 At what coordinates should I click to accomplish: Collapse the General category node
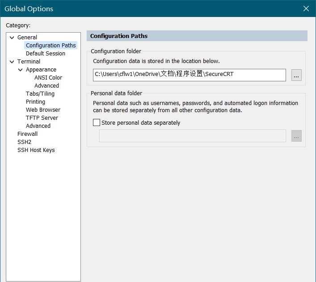12,38
